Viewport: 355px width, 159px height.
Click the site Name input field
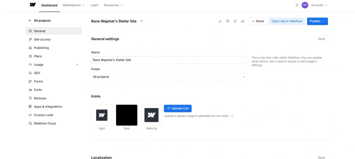pos(169,60)
